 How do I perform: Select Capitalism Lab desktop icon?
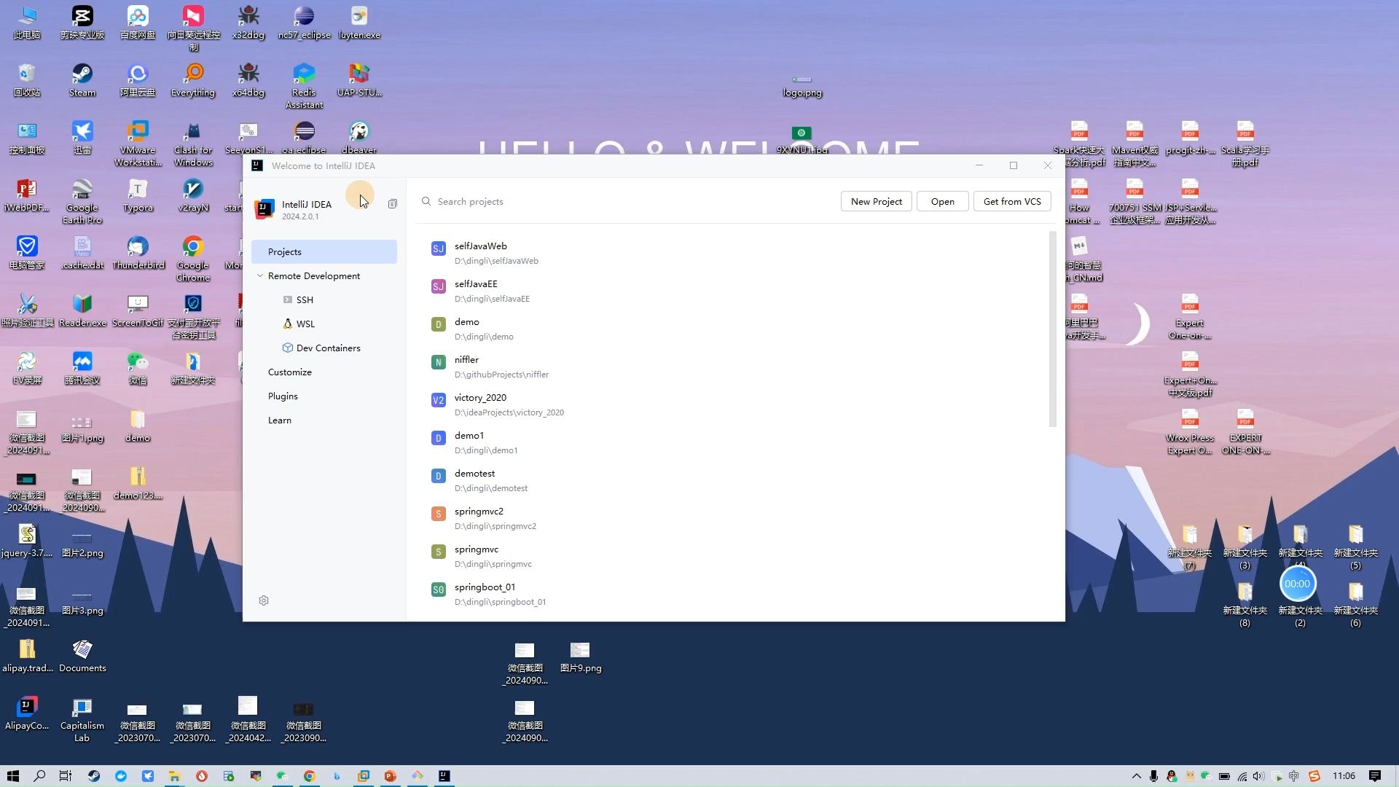pos(82,720)
